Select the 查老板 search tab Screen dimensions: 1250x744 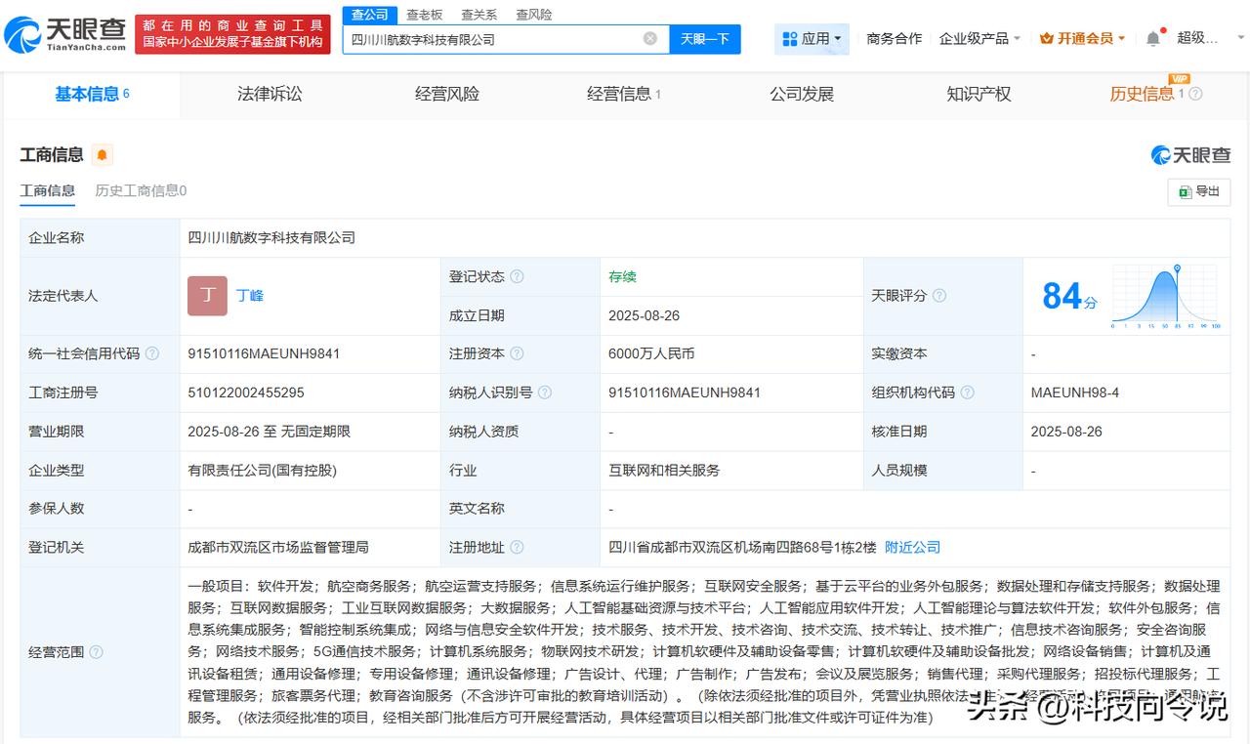[x=424, y=15]
